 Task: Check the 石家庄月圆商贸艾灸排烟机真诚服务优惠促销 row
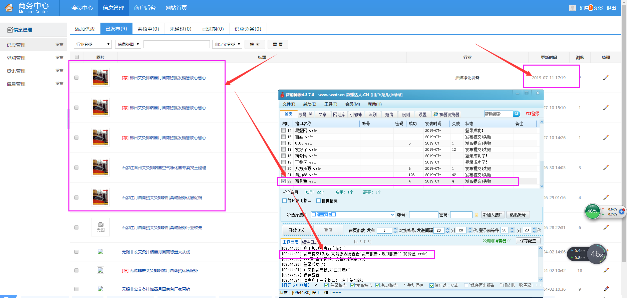[x=76, y=197]
